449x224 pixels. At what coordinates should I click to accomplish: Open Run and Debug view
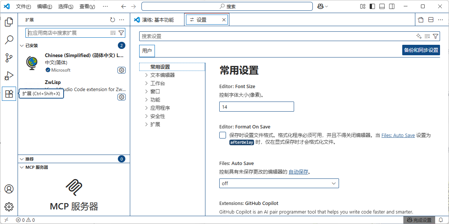pyautogui.click(x=9, y=76)
